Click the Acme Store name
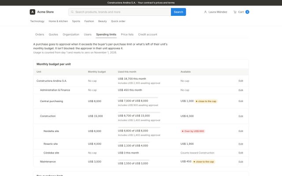 [45, 12]
